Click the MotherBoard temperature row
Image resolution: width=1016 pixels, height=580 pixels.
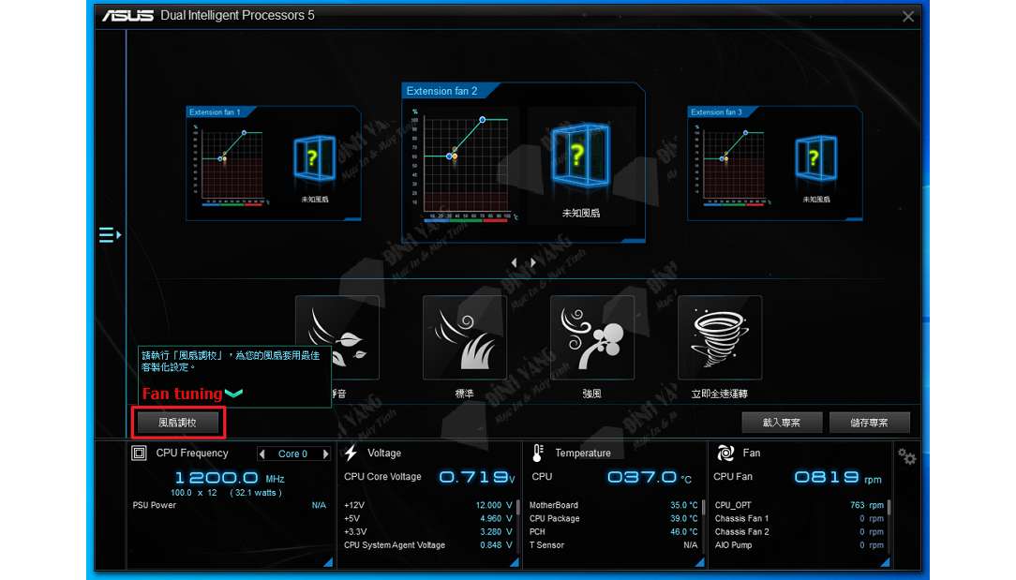point(614,505)
